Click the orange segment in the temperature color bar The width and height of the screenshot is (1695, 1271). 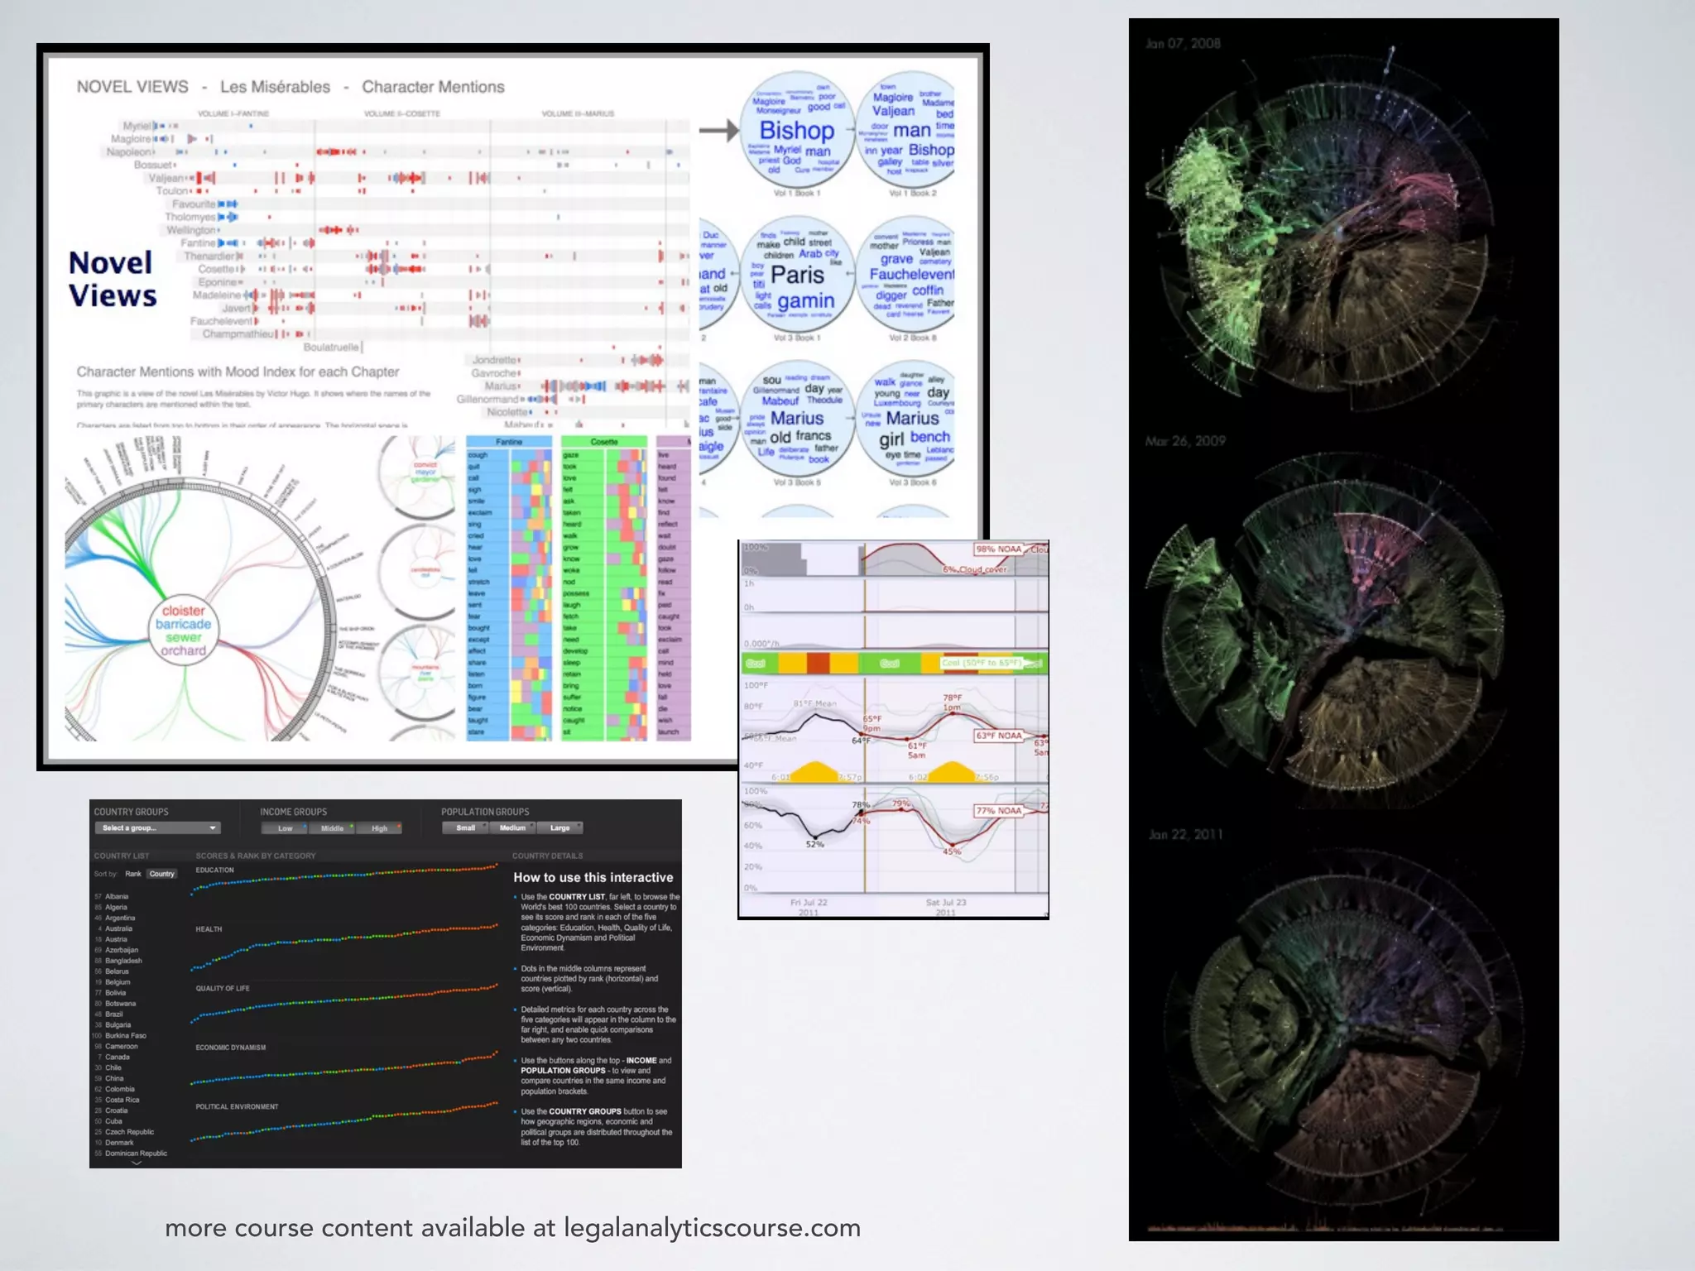817,663
